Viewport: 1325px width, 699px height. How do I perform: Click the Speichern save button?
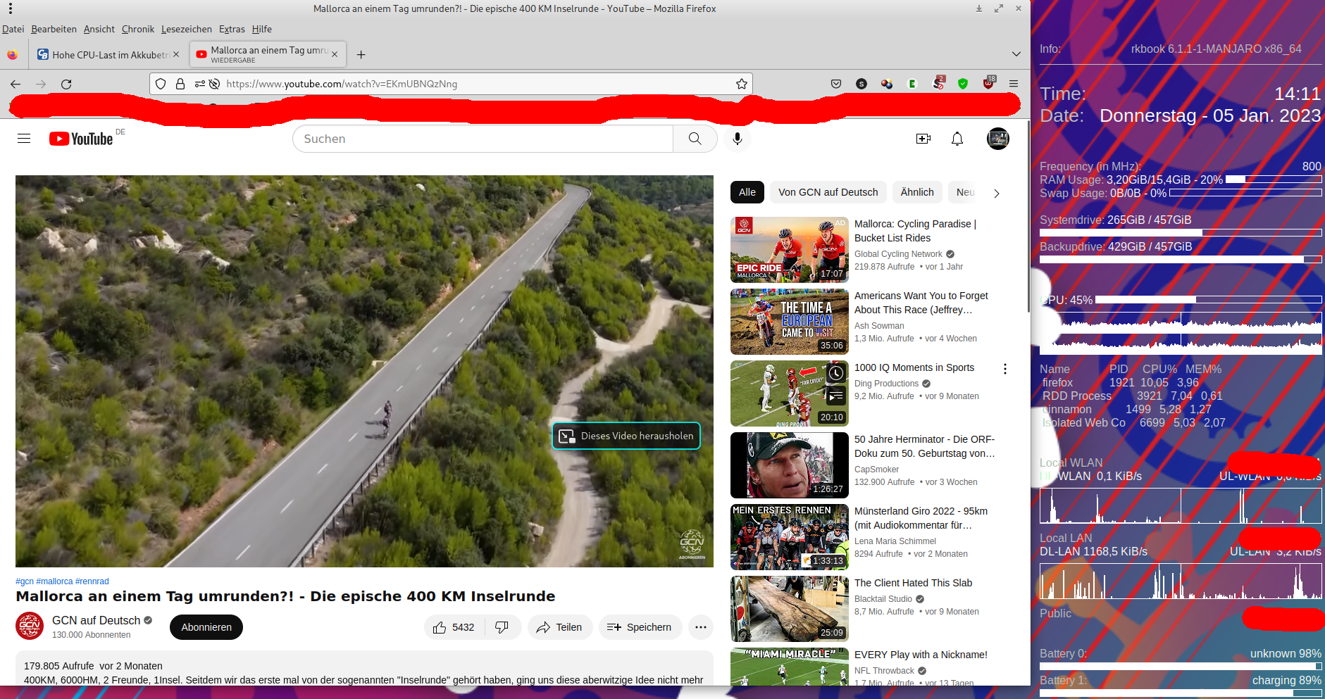click(x=640, y=627)
